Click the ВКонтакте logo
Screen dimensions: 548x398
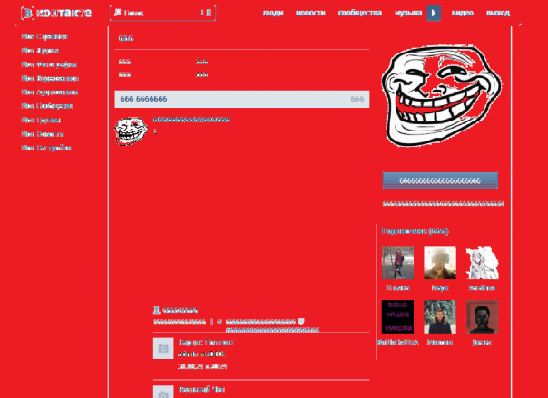(56, 14)
